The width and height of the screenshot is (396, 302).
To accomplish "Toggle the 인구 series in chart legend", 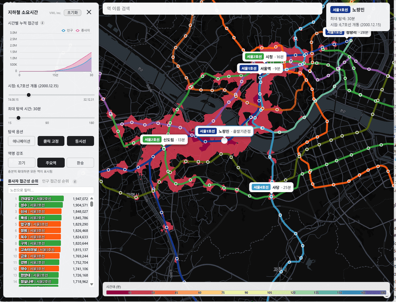I will pyautogui.click(x=67, y=30).
